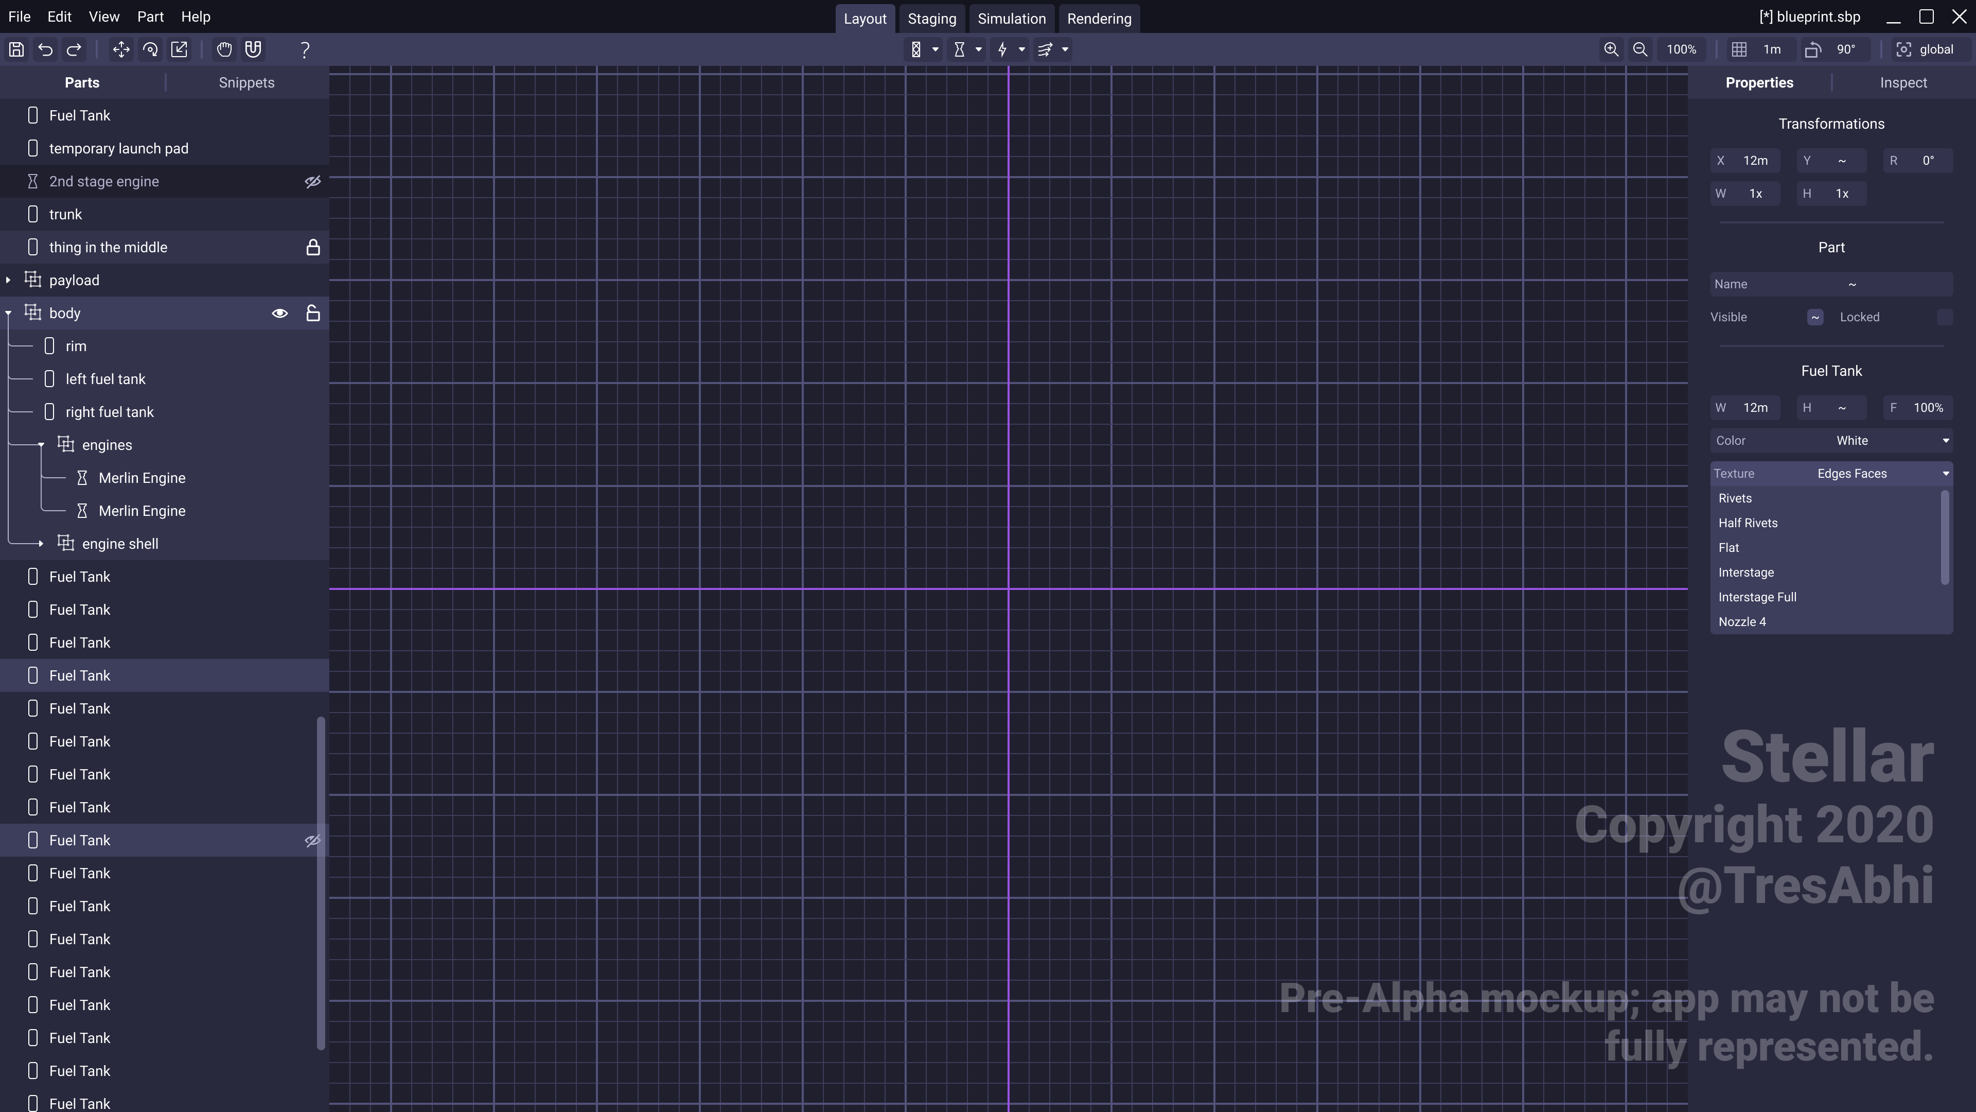Viewport: 1976px width, 1112px height.
Task: Select the move tool
Action: (120, 50)
